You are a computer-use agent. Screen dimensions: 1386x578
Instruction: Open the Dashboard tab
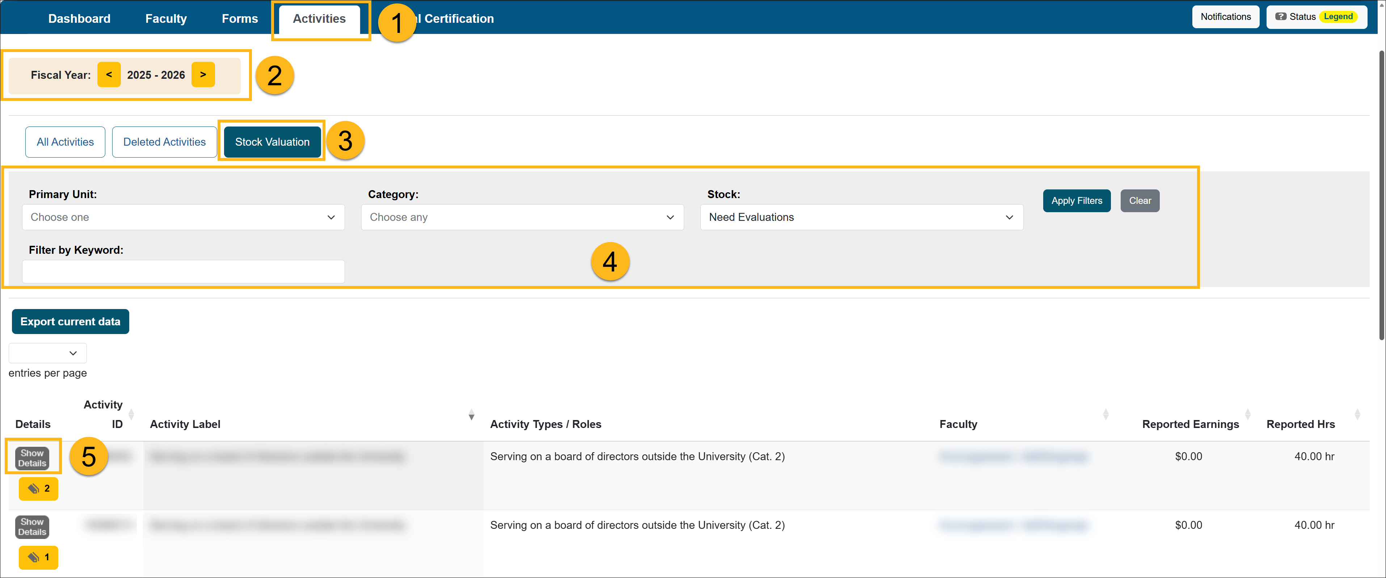(x=79, y=18)
